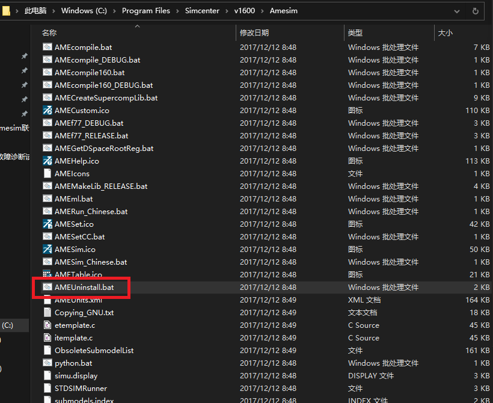Select the (C:) drive in navigation pane

(8, 325)
